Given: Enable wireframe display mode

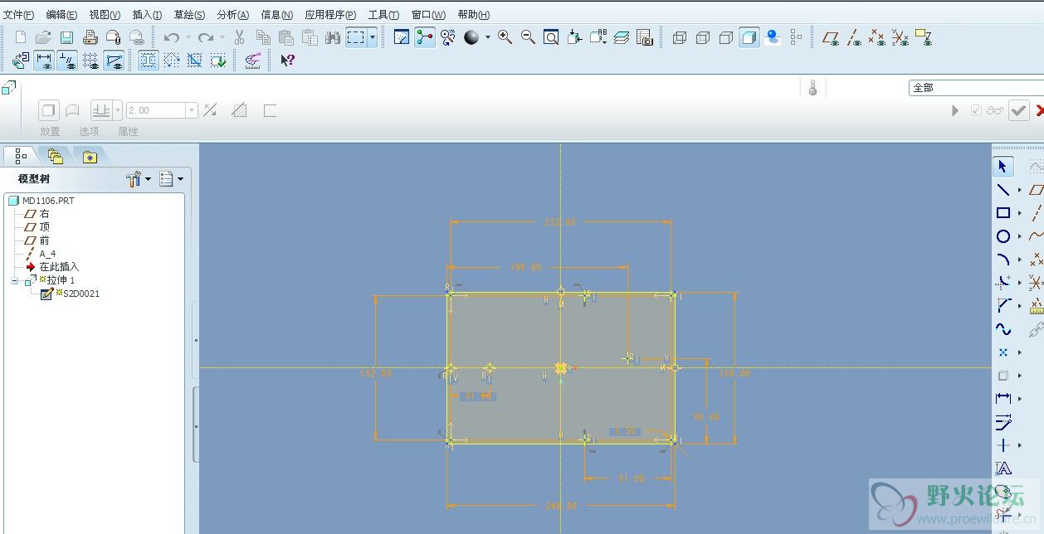Looking at the screenshot, I should coord(680,37).
